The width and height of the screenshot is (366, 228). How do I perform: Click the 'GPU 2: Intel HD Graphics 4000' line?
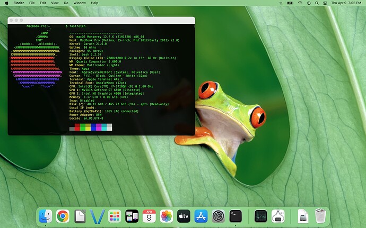pyautogui.click(x=107, y=94)
